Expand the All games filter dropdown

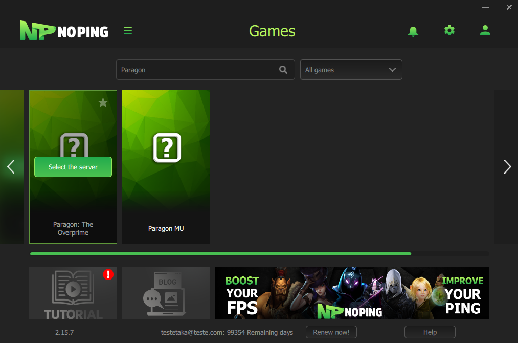click(x=351, y=70)
